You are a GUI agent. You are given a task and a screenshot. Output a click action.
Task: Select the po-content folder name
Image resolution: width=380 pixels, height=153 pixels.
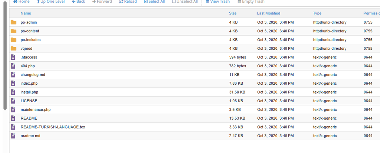coord(30,31)
